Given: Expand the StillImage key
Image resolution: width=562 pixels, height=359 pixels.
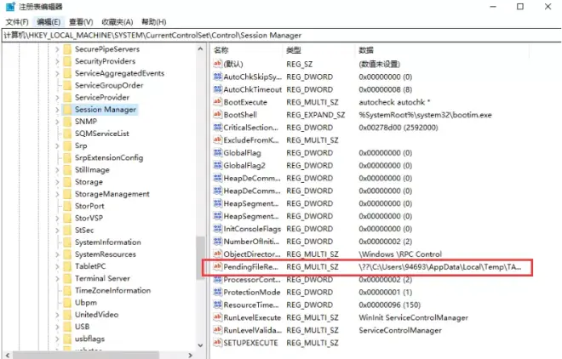Looking at the screenshot, I should tap(57, 169).
